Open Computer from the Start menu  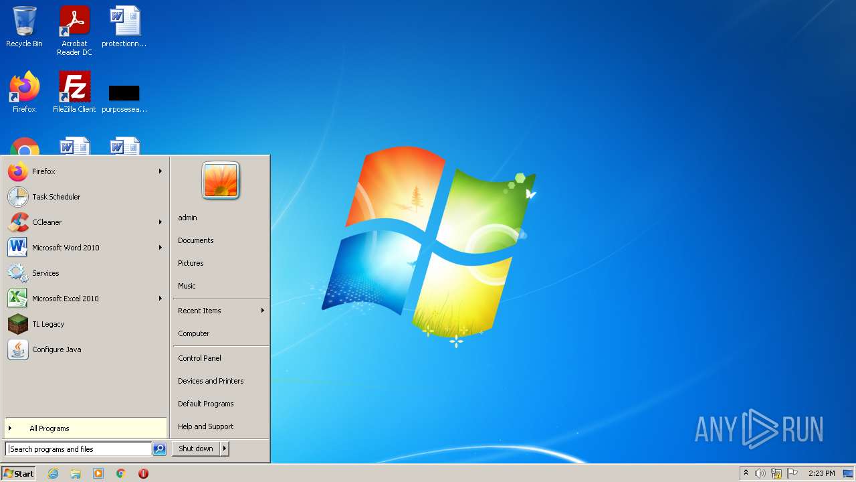point(194,333)
